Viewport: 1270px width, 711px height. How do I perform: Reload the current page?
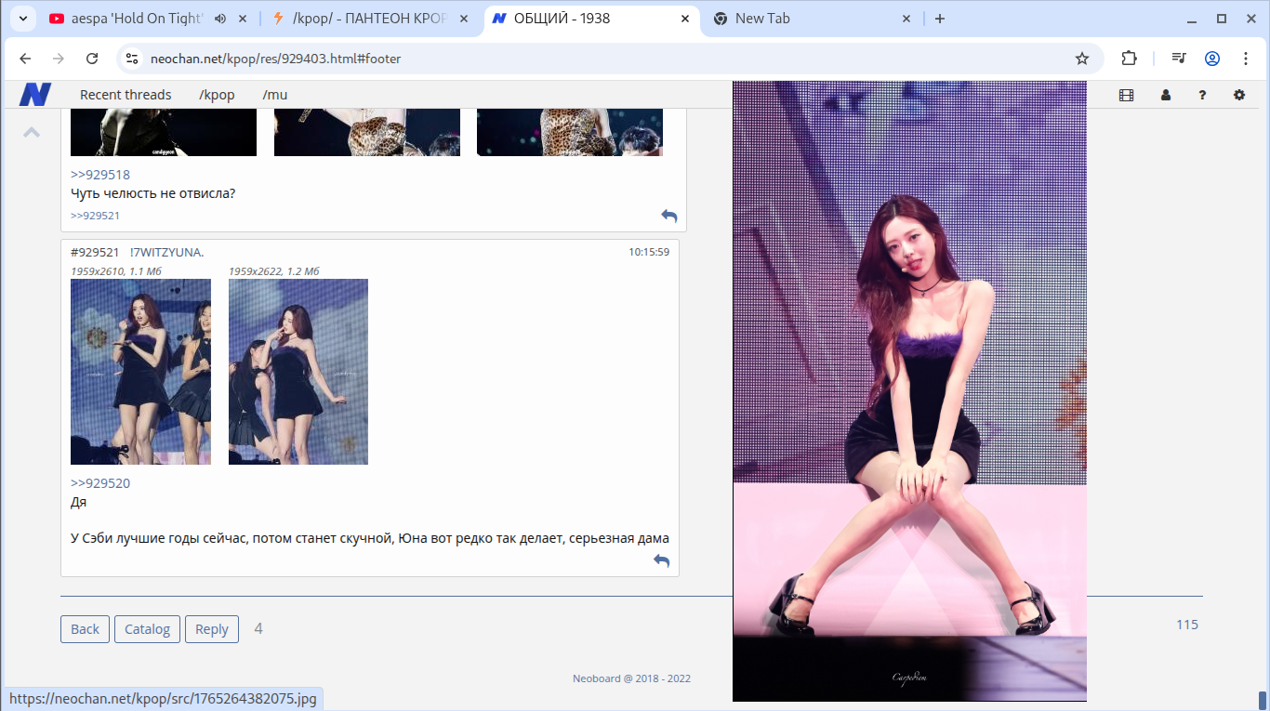[92, 59]
